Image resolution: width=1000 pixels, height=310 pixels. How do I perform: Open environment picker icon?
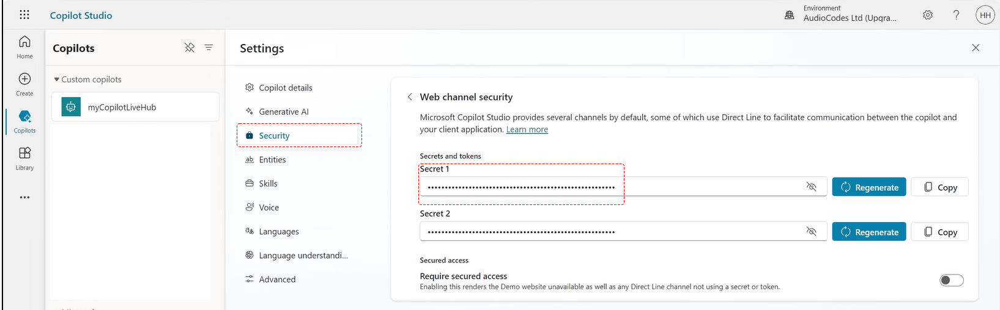point(790,15)
